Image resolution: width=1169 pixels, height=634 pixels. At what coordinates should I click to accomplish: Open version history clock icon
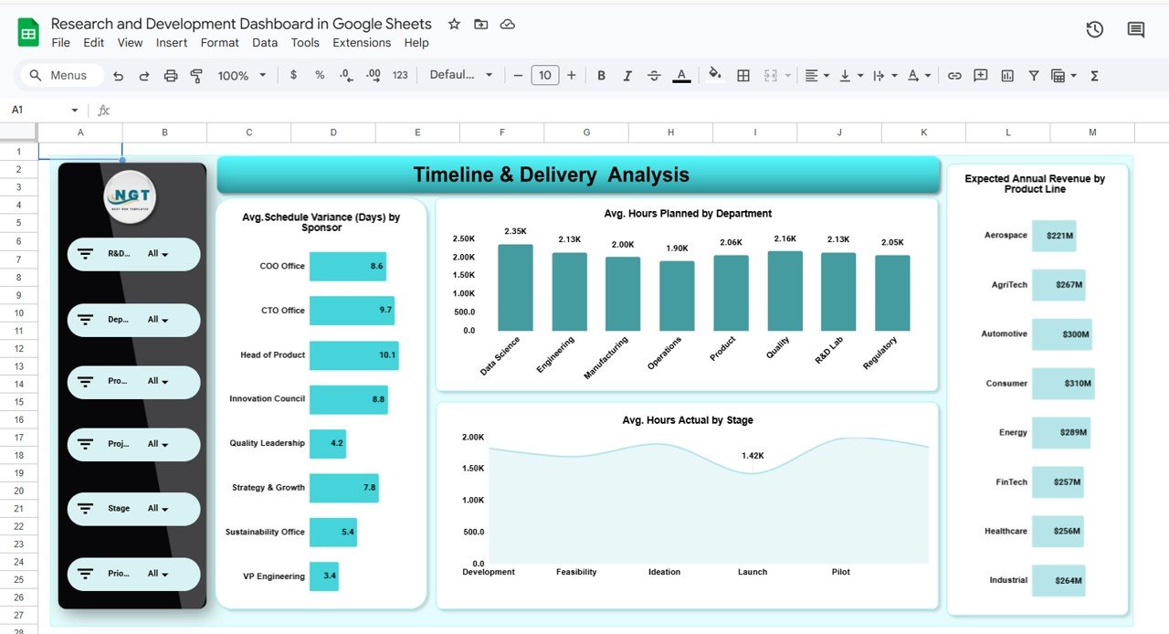click(1094, 29)
